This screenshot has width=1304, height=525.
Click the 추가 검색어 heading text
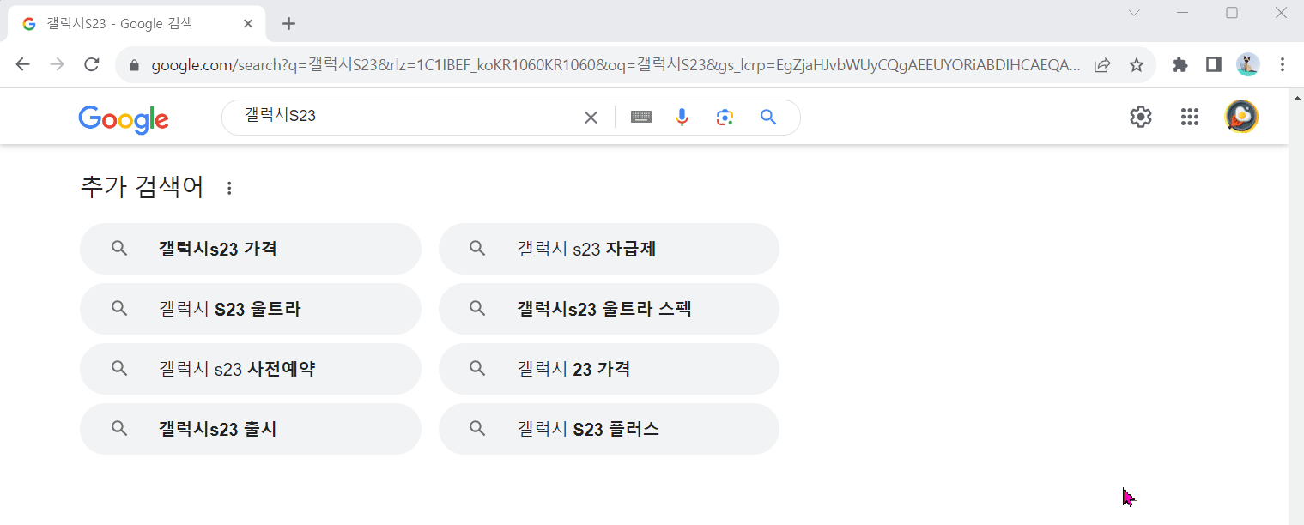point(143,188)
